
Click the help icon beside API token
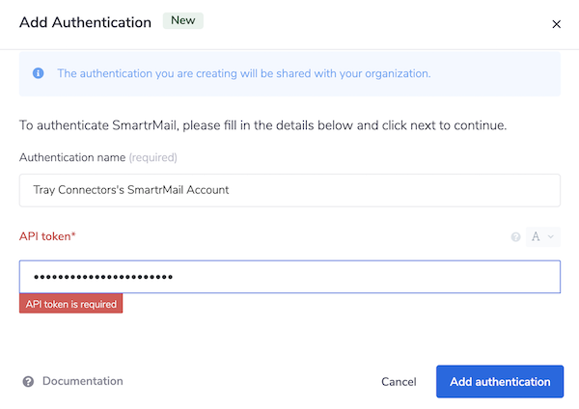[515, 236]
